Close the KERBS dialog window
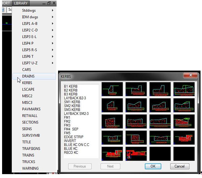 tap(190, 75)
